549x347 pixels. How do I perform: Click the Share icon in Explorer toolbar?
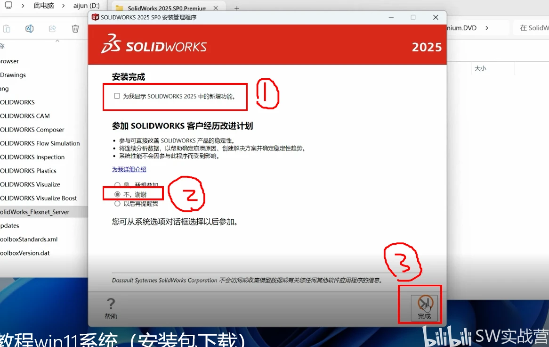tap(53, 29)
